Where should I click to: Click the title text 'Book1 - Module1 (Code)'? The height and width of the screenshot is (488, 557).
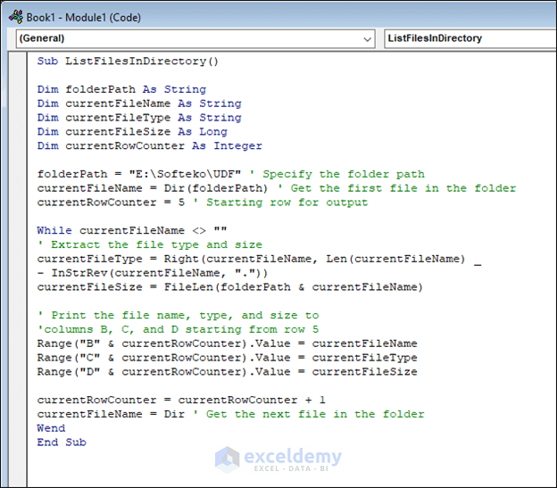pos(84,17)
